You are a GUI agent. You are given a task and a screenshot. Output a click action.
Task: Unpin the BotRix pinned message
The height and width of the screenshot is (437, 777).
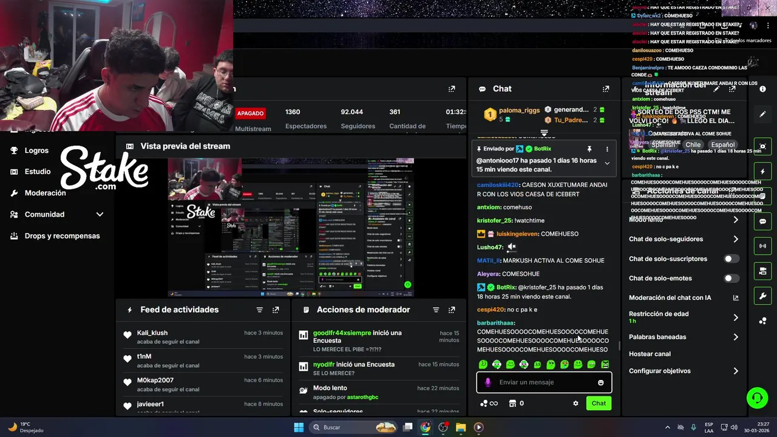(589, 149)
